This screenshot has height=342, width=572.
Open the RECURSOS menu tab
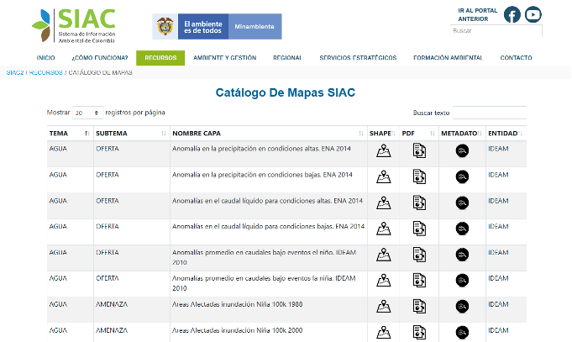click(160, 58)
